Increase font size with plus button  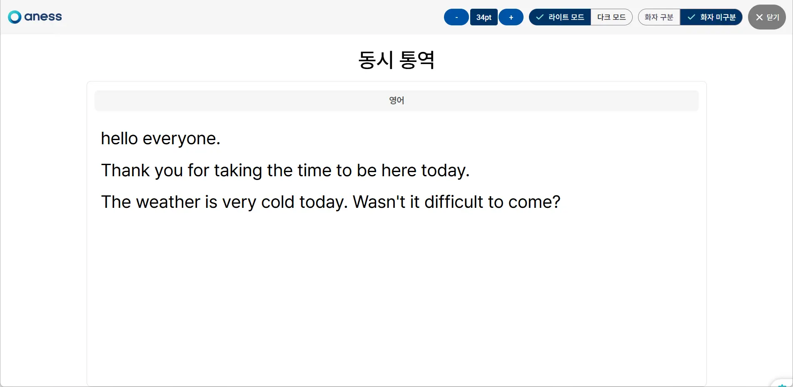(x=511, y=17)
